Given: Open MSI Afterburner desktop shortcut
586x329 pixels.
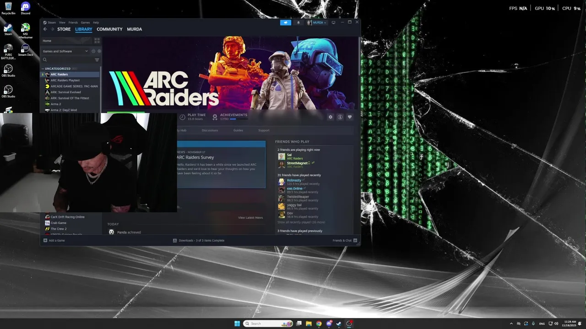Looking at the screenshot, I should [x=26, y=31].
